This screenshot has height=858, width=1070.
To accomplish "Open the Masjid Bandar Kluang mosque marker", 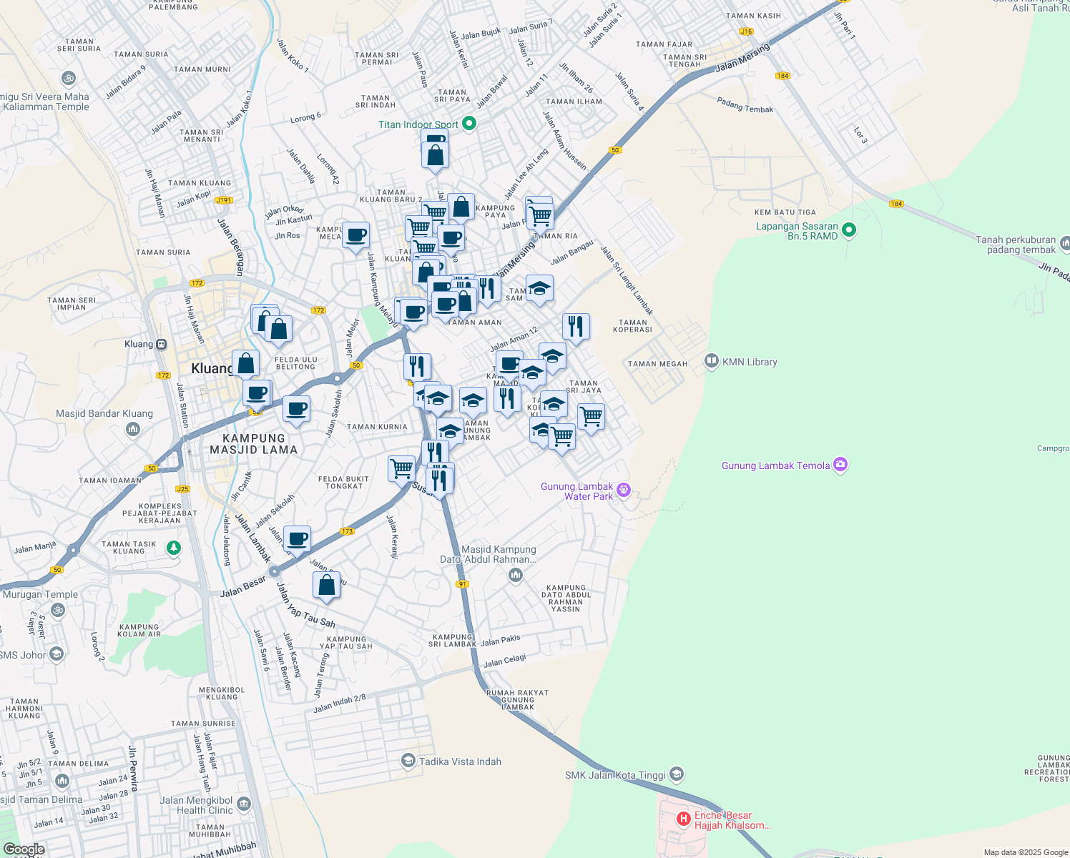I will (132, 429).
